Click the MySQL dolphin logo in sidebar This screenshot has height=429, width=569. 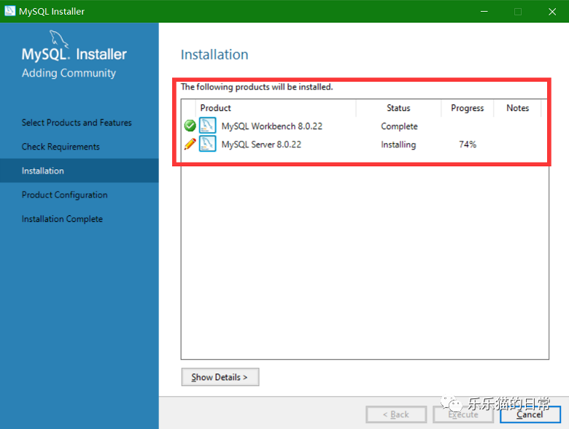point(59,39)
